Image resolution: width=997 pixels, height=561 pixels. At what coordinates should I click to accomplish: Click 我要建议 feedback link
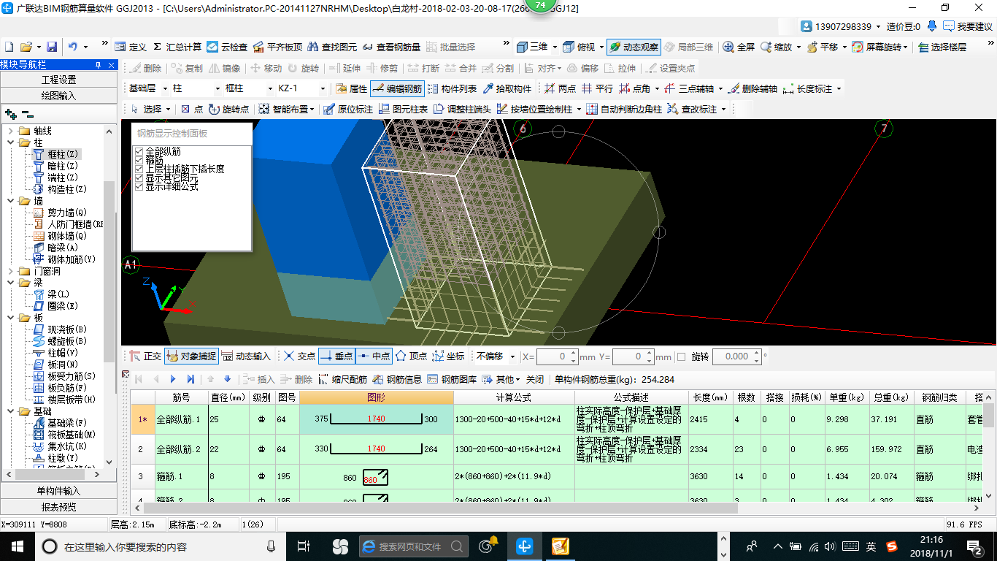(x=968, y=26)
